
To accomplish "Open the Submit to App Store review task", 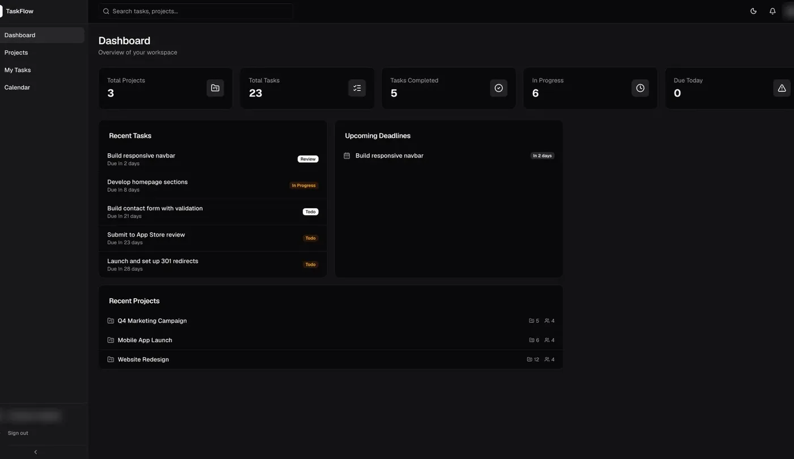I will (x=213, y=238).
